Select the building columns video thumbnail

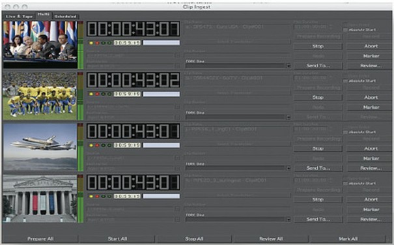pos(40,199)
